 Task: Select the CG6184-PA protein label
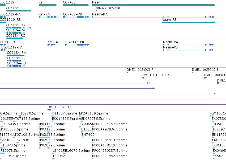pyautogui.click(x=16, y=53)
